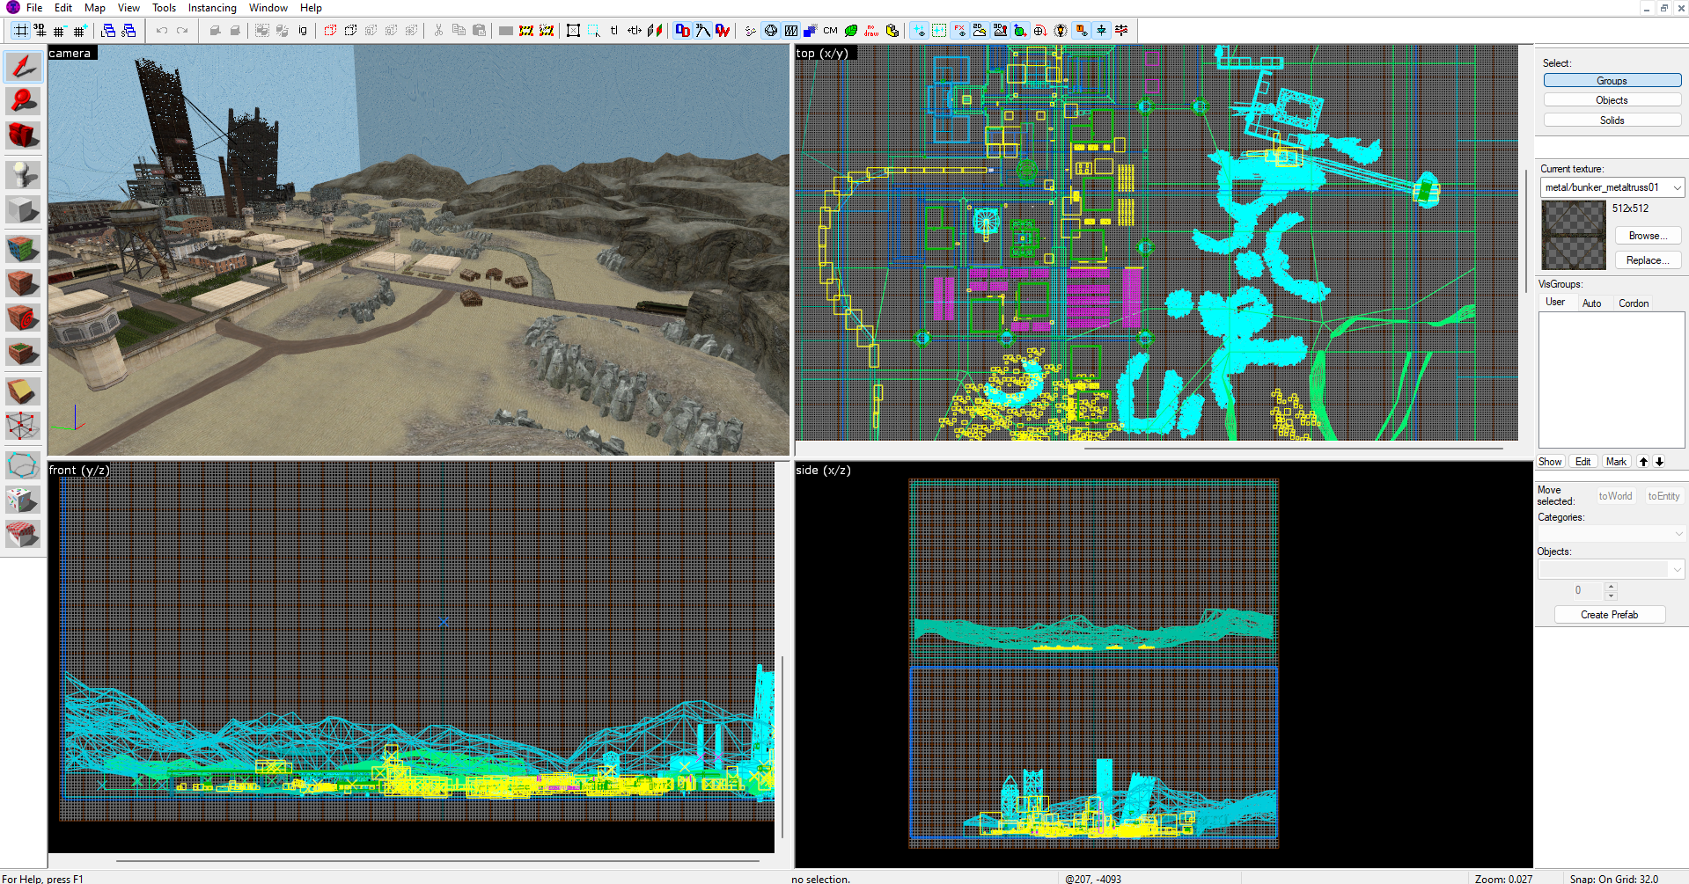The width and height of the screenshot is (1689, 884).
Task: Click the Hide Selected Objects red icon
Action: (x=330, y=31)
